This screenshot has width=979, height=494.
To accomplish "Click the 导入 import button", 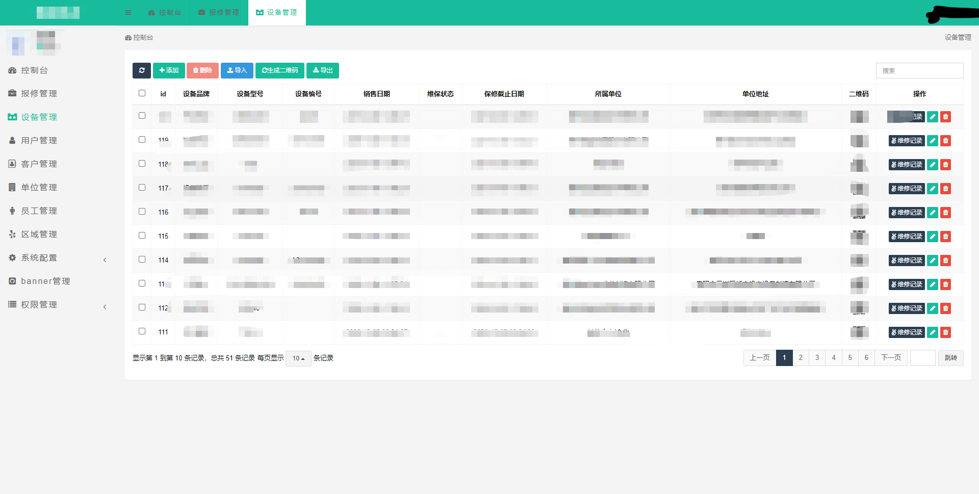I will tap(237, 70).
